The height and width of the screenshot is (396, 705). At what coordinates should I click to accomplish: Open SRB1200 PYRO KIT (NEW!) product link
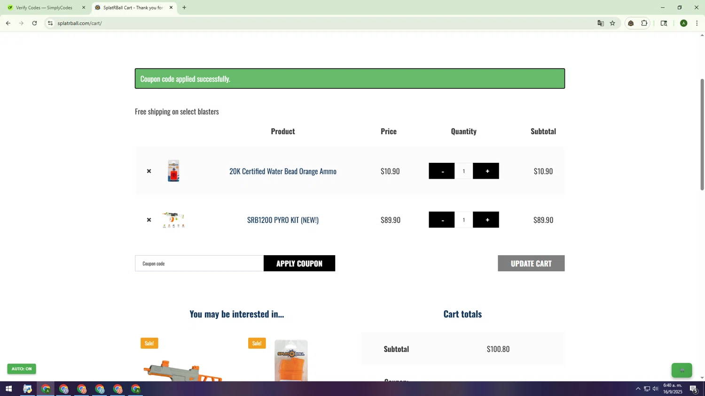[283, 220]
